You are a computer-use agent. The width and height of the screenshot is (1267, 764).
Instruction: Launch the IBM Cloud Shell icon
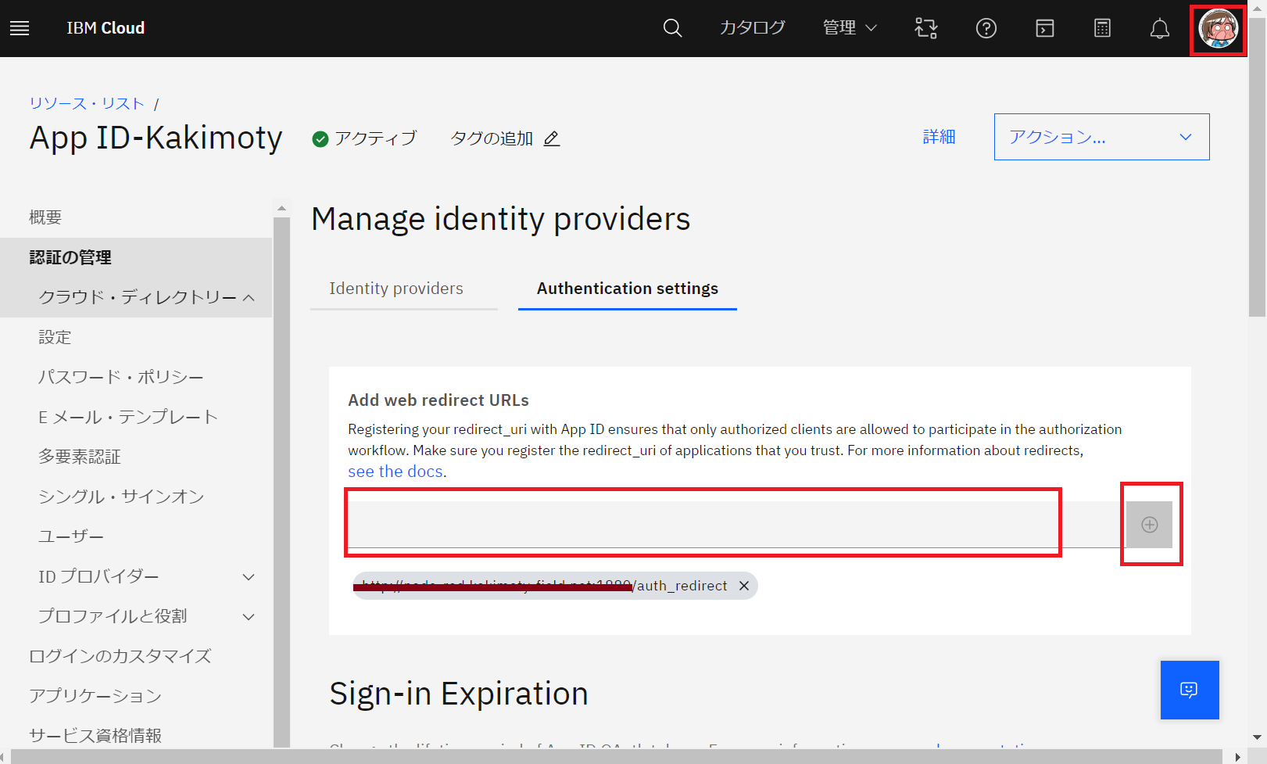click(1045, 28)
